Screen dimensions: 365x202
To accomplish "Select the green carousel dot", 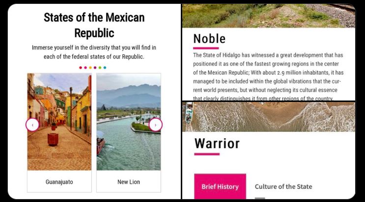I will click(x=100, y=68).
